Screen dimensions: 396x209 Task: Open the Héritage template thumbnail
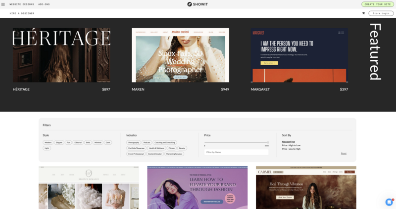pos(61,55)
